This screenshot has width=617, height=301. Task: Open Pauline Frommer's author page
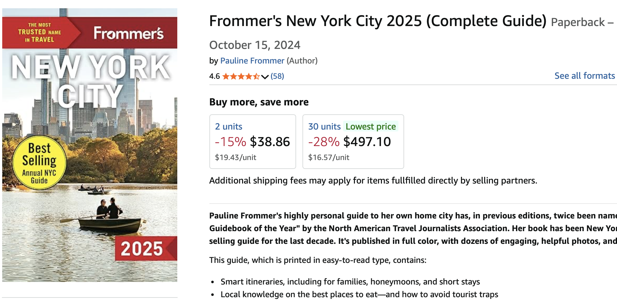point(252,61)
